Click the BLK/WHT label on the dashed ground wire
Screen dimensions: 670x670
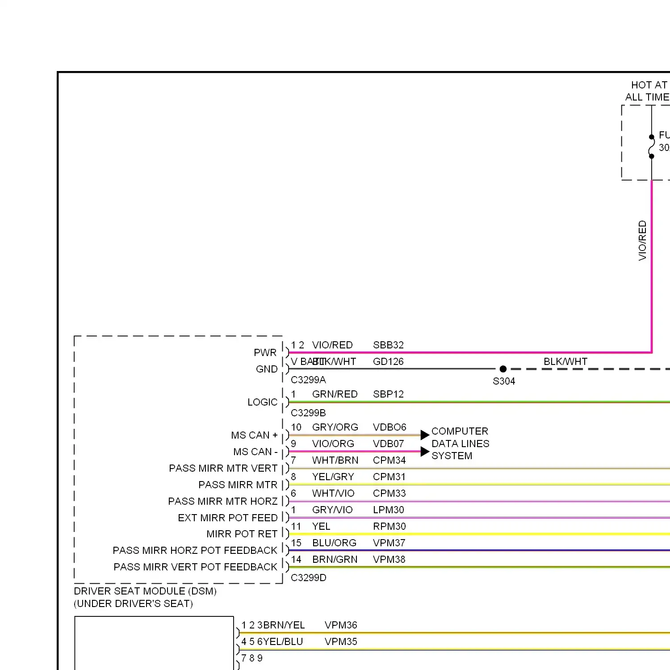pos(565,361)
